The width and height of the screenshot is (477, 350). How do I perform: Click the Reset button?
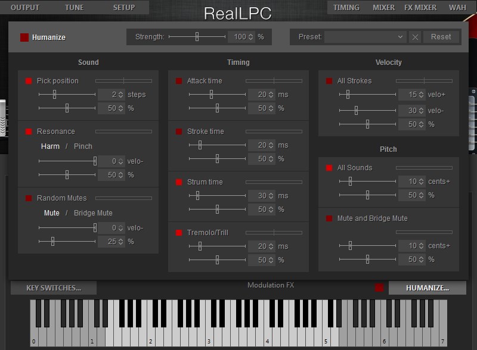pyautogui.click(x=441, y=37)
